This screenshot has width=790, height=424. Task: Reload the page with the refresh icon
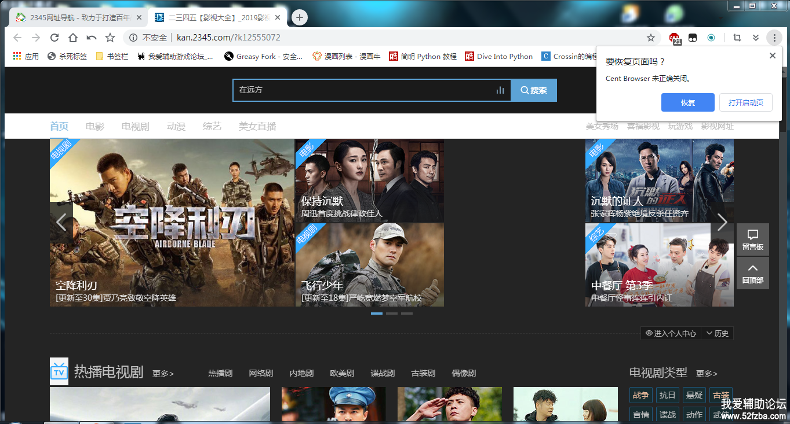54,38
